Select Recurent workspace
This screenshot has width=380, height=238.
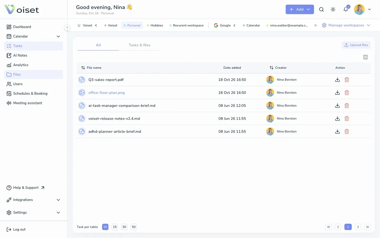(x=186, y=25)
